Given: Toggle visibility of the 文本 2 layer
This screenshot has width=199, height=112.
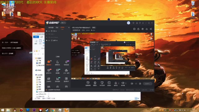Looking at the screenshot, I should coord(47,31).
